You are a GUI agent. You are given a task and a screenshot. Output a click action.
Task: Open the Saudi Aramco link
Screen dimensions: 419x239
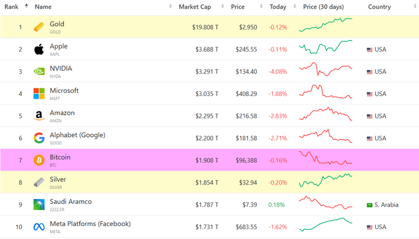(x=71, y=202)
